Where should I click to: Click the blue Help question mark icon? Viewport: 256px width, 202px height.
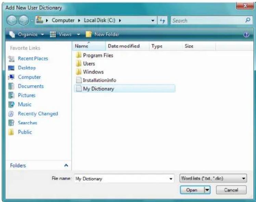246,34
